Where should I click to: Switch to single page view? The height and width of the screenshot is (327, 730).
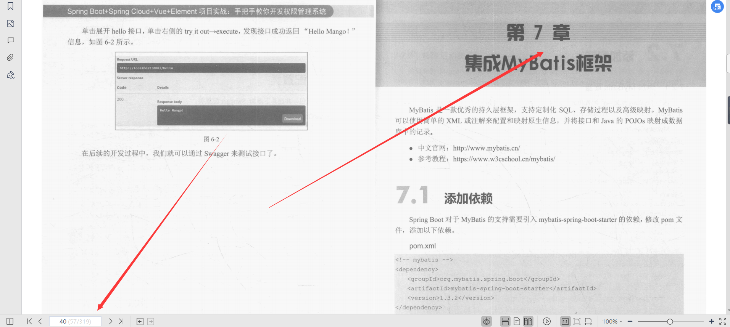[x=517, y=322]
